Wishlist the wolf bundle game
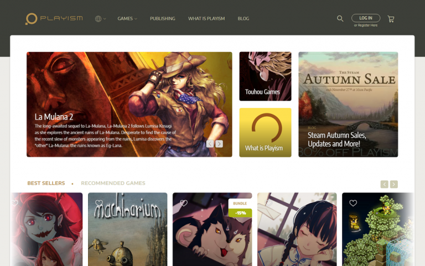 coord(184,203)
